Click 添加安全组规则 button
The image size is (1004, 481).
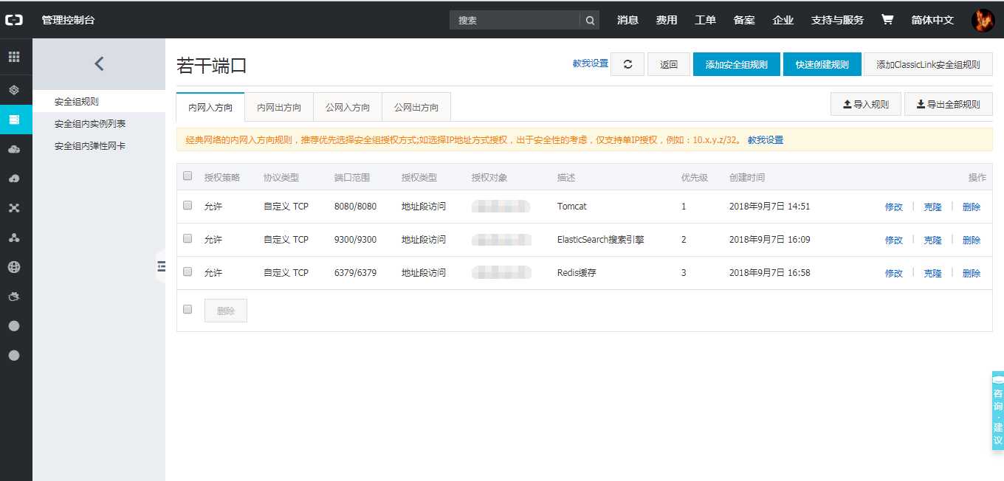736,64
